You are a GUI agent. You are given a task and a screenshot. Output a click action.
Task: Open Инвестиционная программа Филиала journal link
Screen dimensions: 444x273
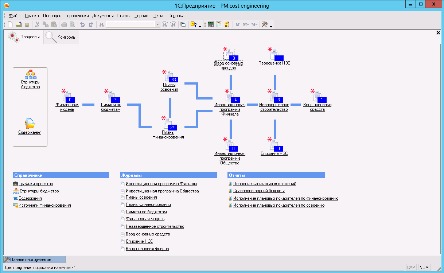[161, 184]
